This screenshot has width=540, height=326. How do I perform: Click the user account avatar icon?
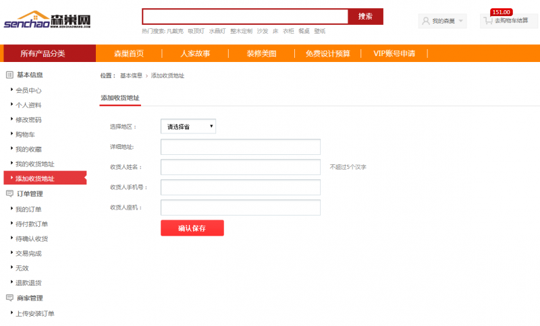tap(425, 21)
